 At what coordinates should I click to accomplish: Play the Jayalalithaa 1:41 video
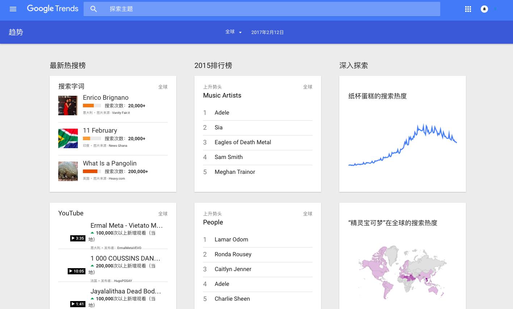77,304
